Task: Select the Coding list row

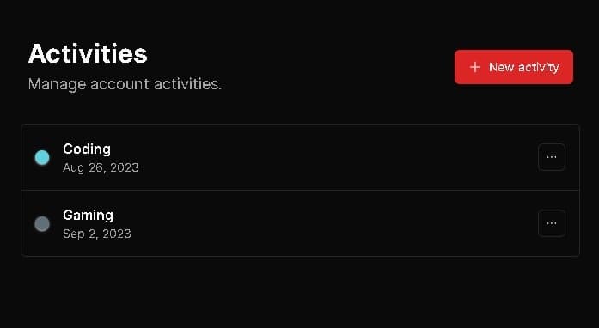Action: click(300, 157)
